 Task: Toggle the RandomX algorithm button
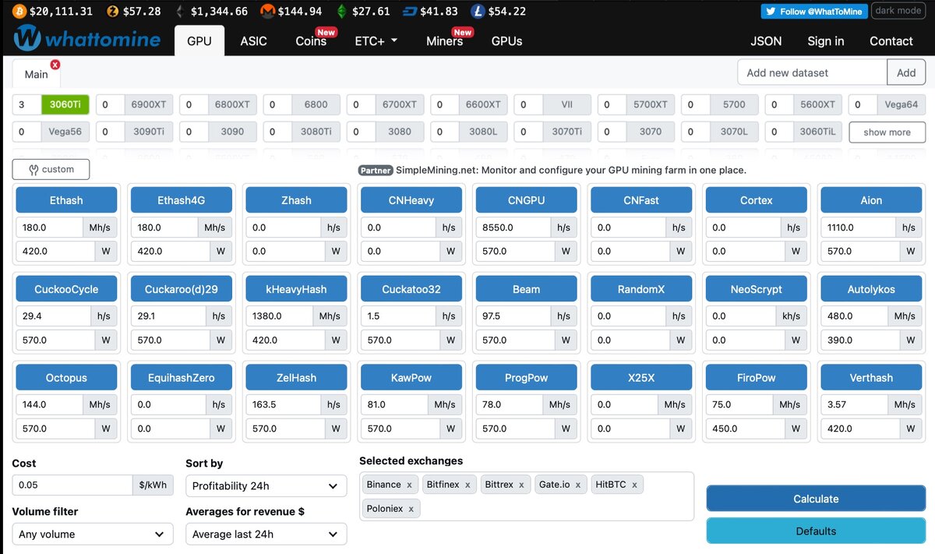(x=641, y=289)
